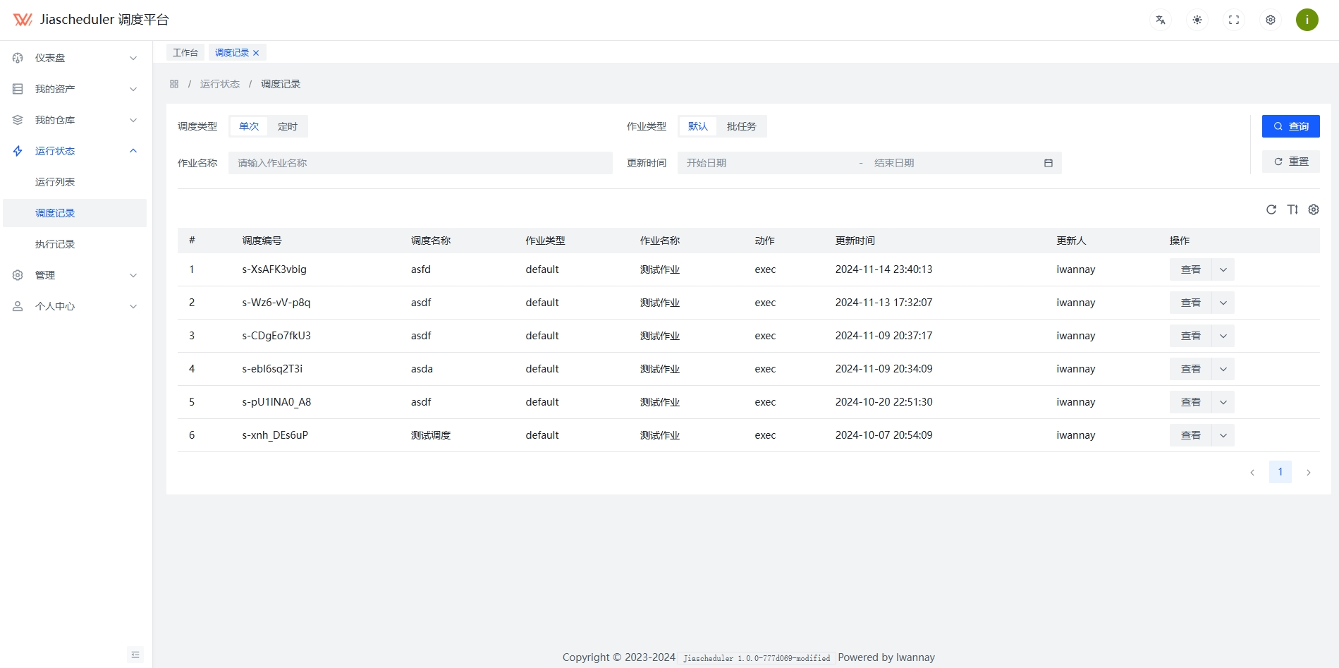Refresh the table with the reload icon

tap(1271, 209)
